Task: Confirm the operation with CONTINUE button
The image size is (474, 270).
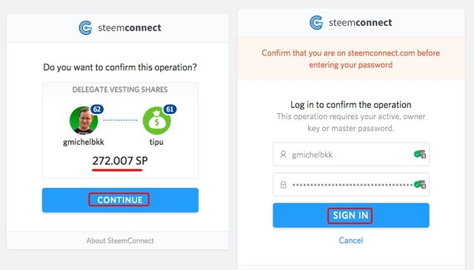Action: pos(120,200)
